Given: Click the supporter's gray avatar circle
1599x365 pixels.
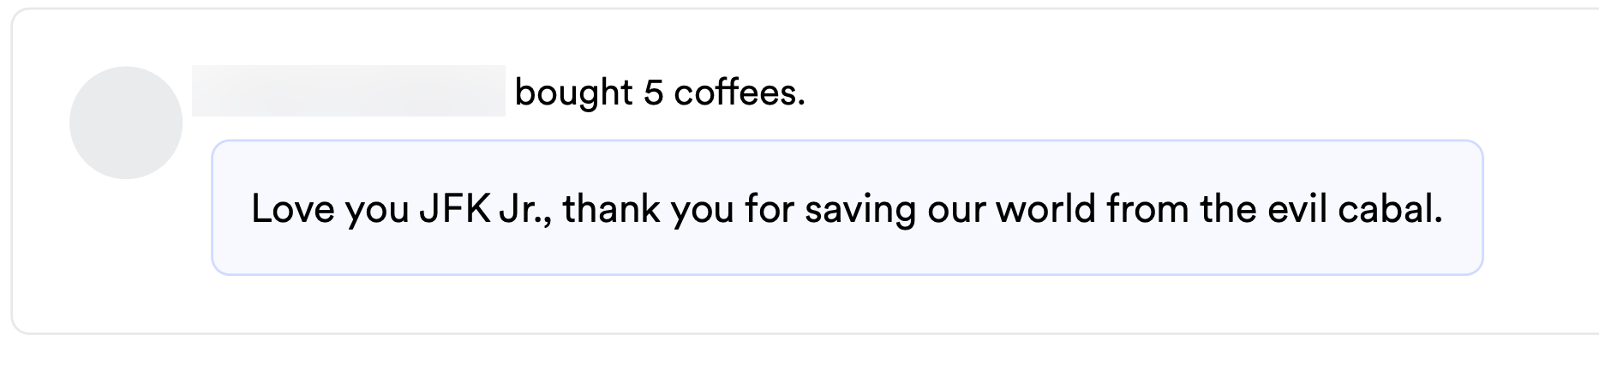Looking at the screenshot, I should coord(126,123).
